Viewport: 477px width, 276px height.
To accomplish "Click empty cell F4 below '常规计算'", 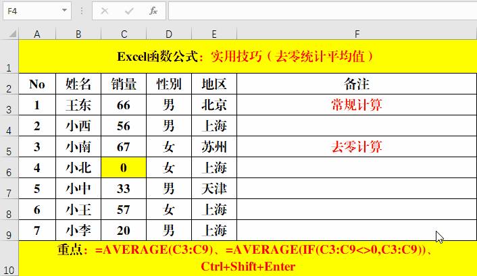I will coord(357,126).
